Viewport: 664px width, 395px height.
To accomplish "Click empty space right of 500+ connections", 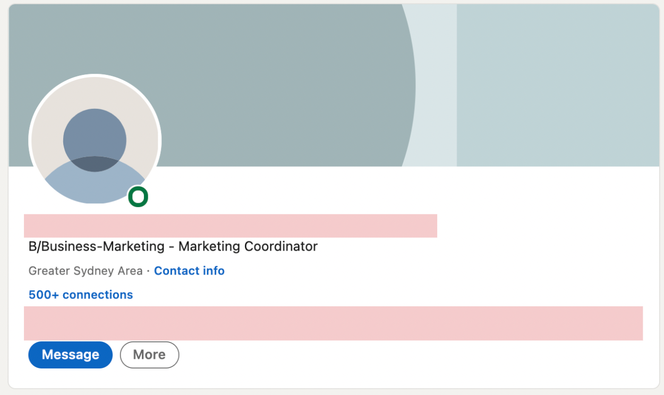I will [372, 295].
